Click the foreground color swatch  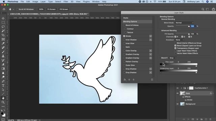(x=2, y=114)
